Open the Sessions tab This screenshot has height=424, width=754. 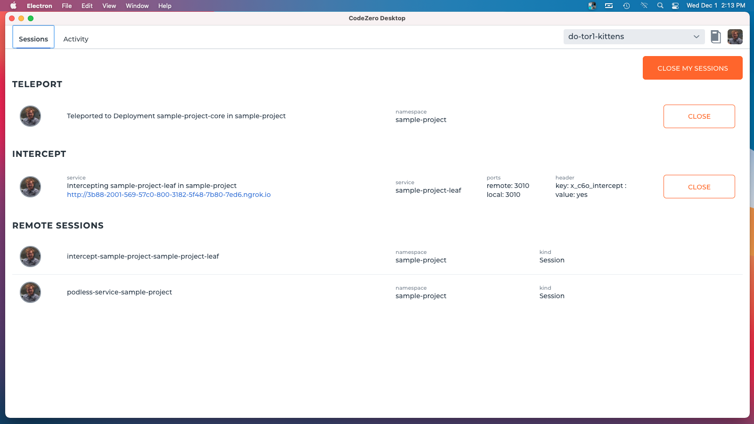[33, 37]
